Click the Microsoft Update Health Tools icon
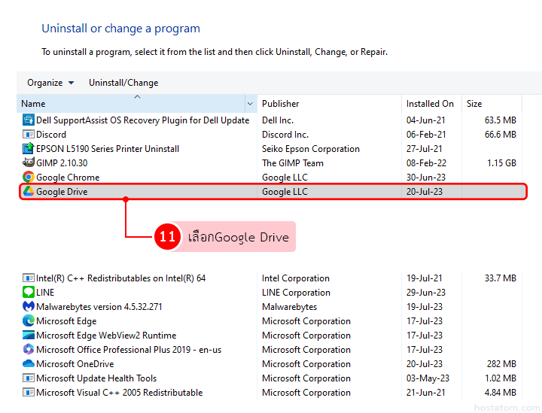The width and height of the screenshot is (542, 413). click(x=29, y=378)
